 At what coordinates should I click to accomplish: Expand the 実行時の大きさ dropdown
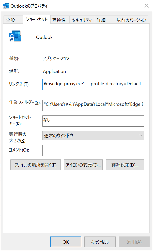pyautogui.click(x=93, y=136)
